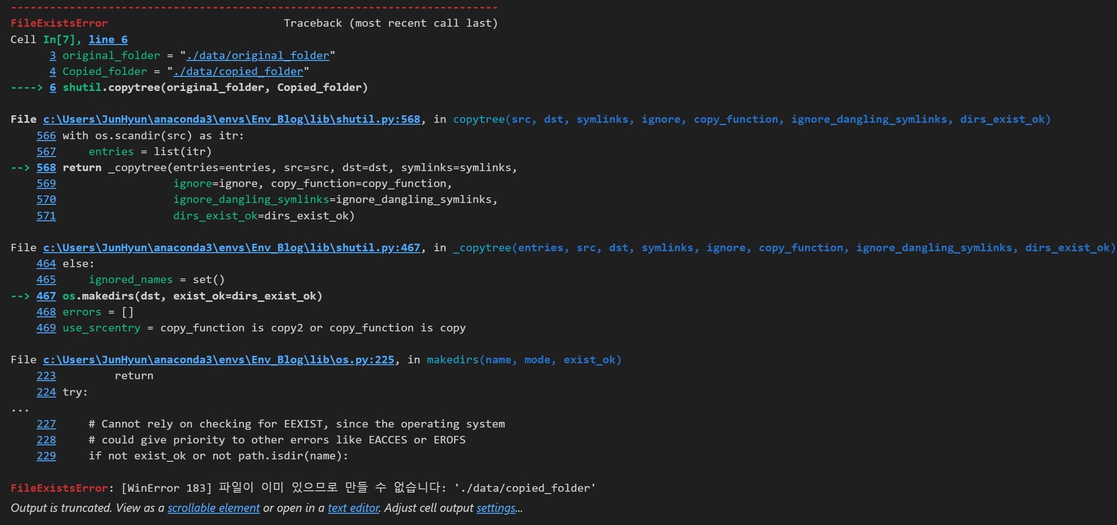Click line number 464 link beside else
1117x525 pixels.
pyautogui.click(x=46, y=263)
